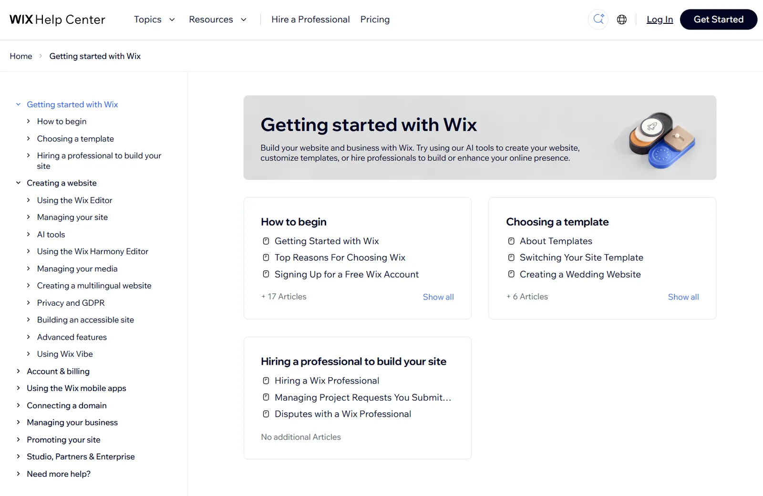
Task: Click the Get Started button
Action: click(718, 20)
